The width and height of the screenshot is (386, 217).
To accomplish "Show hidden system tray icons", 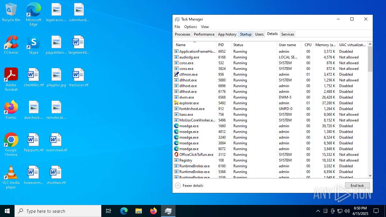I will pyautogui.click(x=318, y=211).
